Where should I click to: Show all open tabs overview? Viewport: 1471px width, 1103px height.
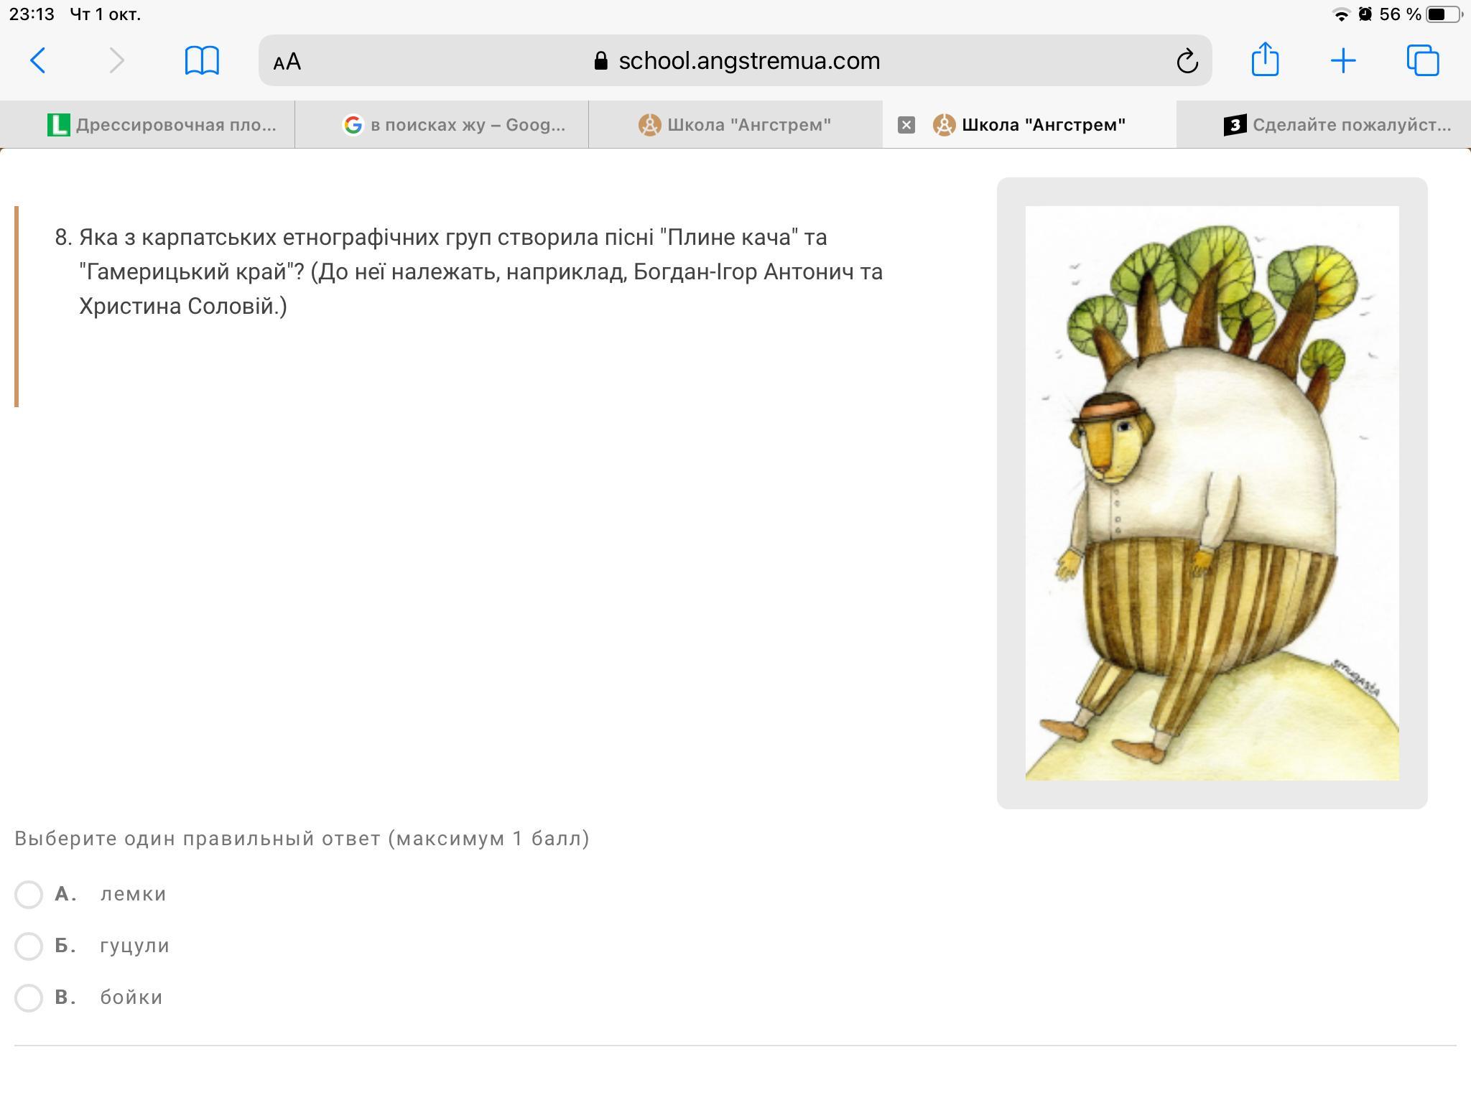point(1423,60)
